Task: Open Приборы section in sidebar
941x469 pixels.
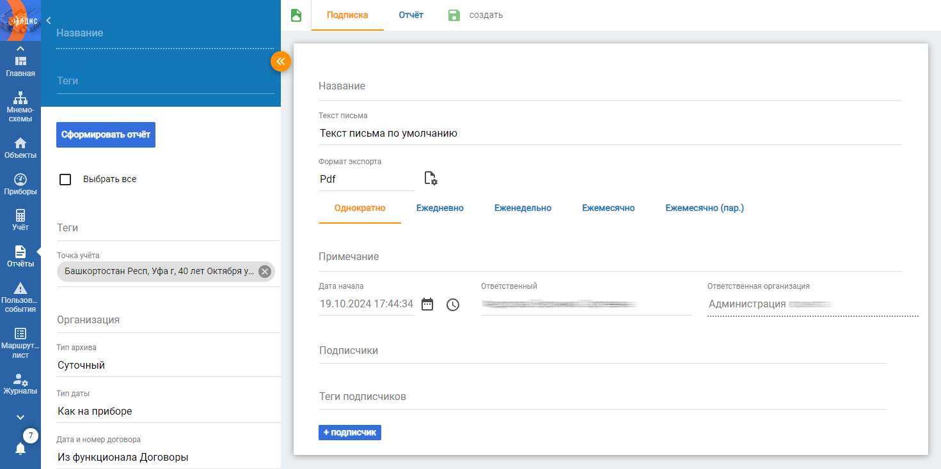Action: pyautogui.click(x=20, y=184)
